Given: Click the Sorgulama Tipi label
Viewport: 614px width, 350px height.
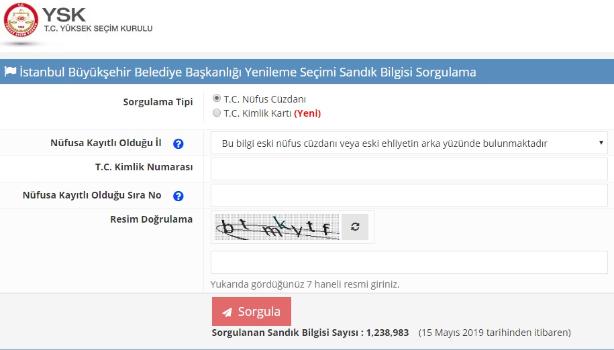Looking at the screenshot, I should click(x=158, y=102).
